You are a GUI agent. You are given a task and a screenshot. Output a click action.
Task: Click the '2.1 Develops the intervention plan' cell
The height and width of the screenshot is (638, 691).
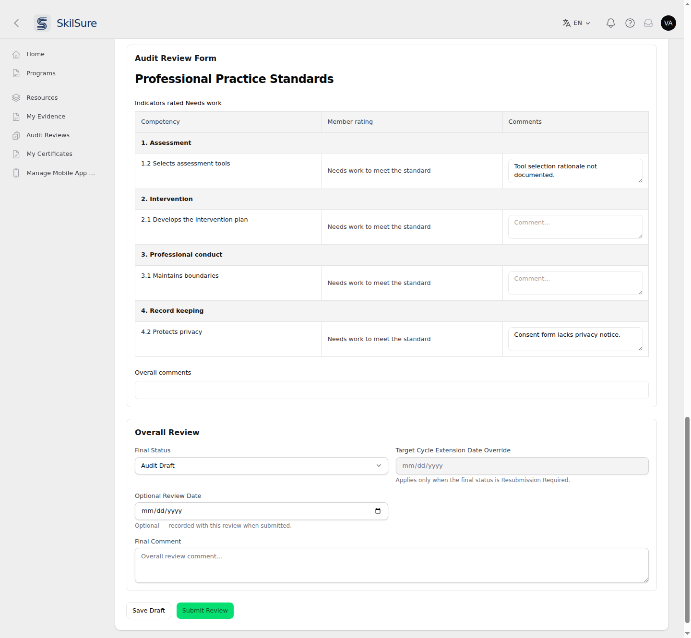(x=228, y=227)
